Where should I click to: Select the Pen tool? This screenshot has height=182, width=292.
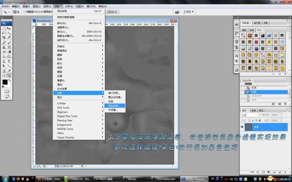pos(4,61)
